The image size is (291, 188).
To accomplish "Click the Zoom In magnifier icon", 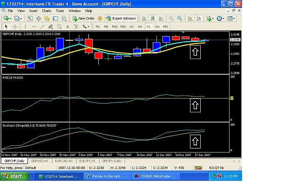I will [171, 18].
